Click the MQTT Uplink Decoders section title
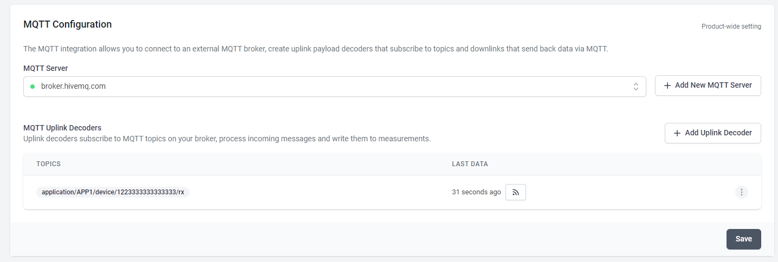 (x=62, y=128)
